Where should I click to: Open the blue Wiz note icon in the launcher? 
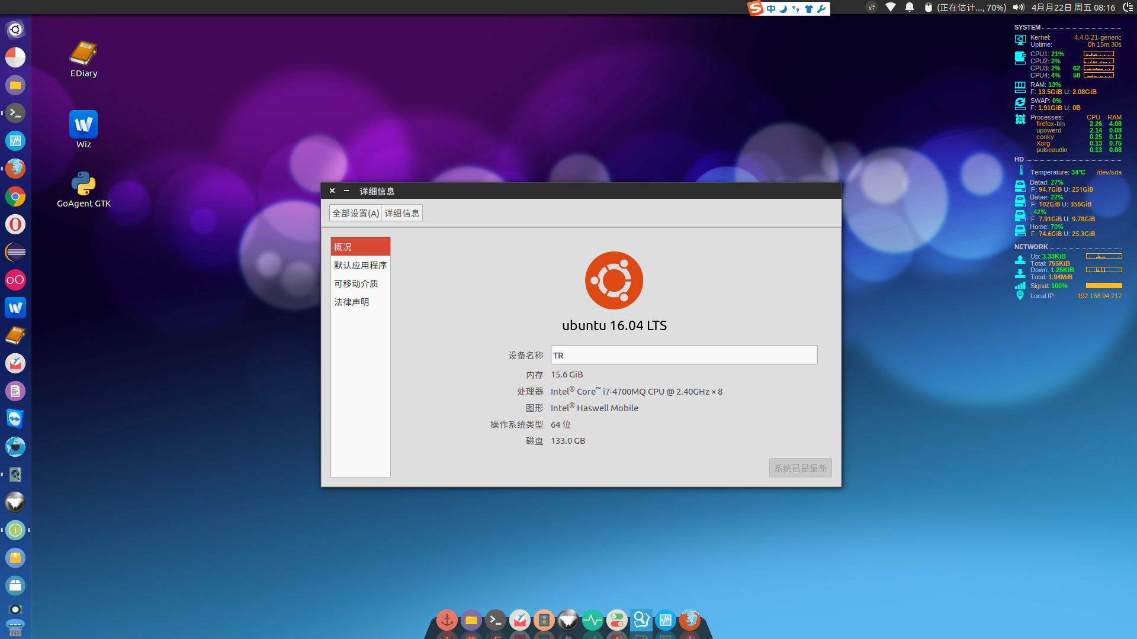(15, 308)
